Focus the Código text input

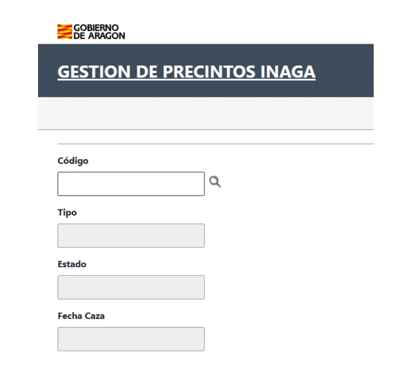[131, 184]
